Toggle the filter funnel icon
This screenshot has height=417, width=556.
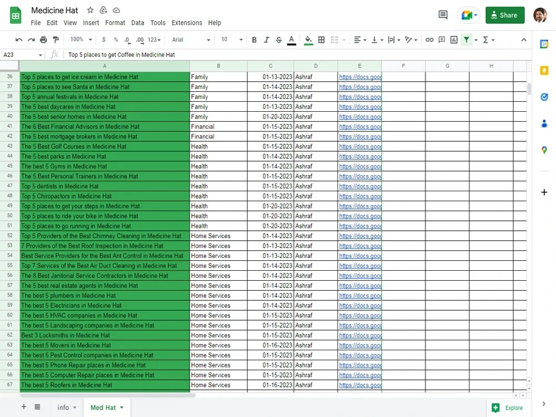[x=466, y=39]
